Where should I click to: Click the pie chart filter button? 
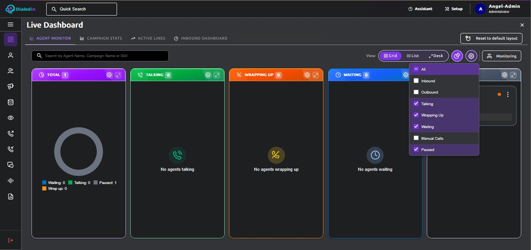point(457,56)
